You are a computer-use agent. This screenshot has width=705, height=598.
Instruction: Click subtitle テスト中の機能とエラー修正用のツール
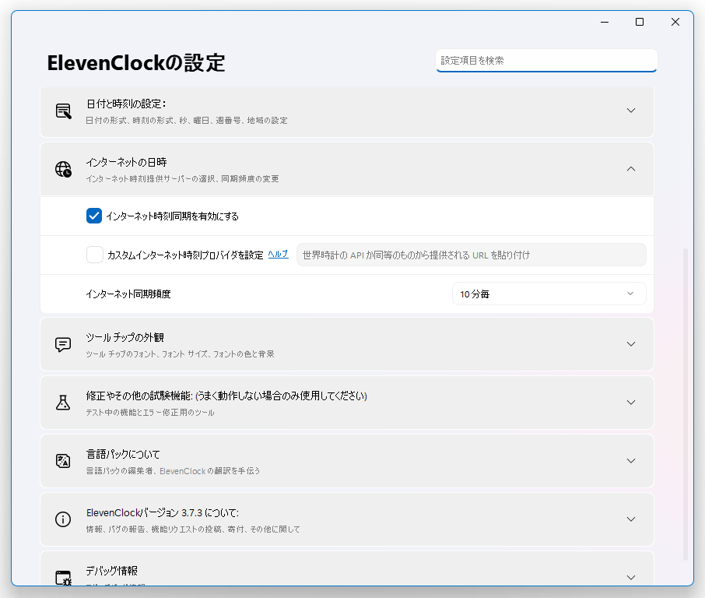pyautogui.click(x=149, y=413)
